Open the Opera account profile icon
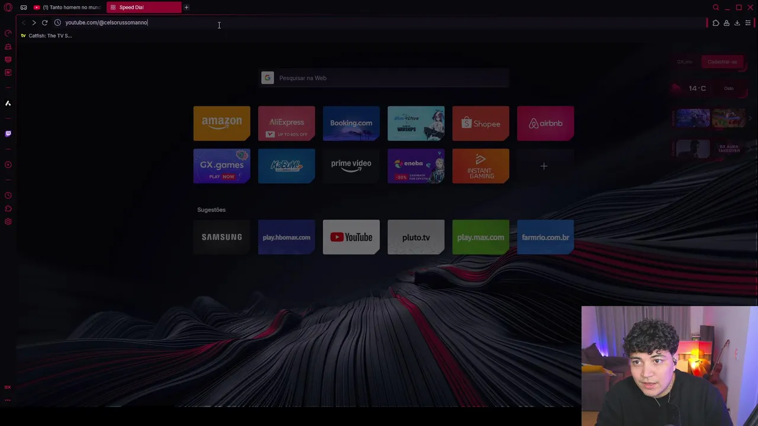The width and height of the screenshot is (758, 426). [727, 22]
